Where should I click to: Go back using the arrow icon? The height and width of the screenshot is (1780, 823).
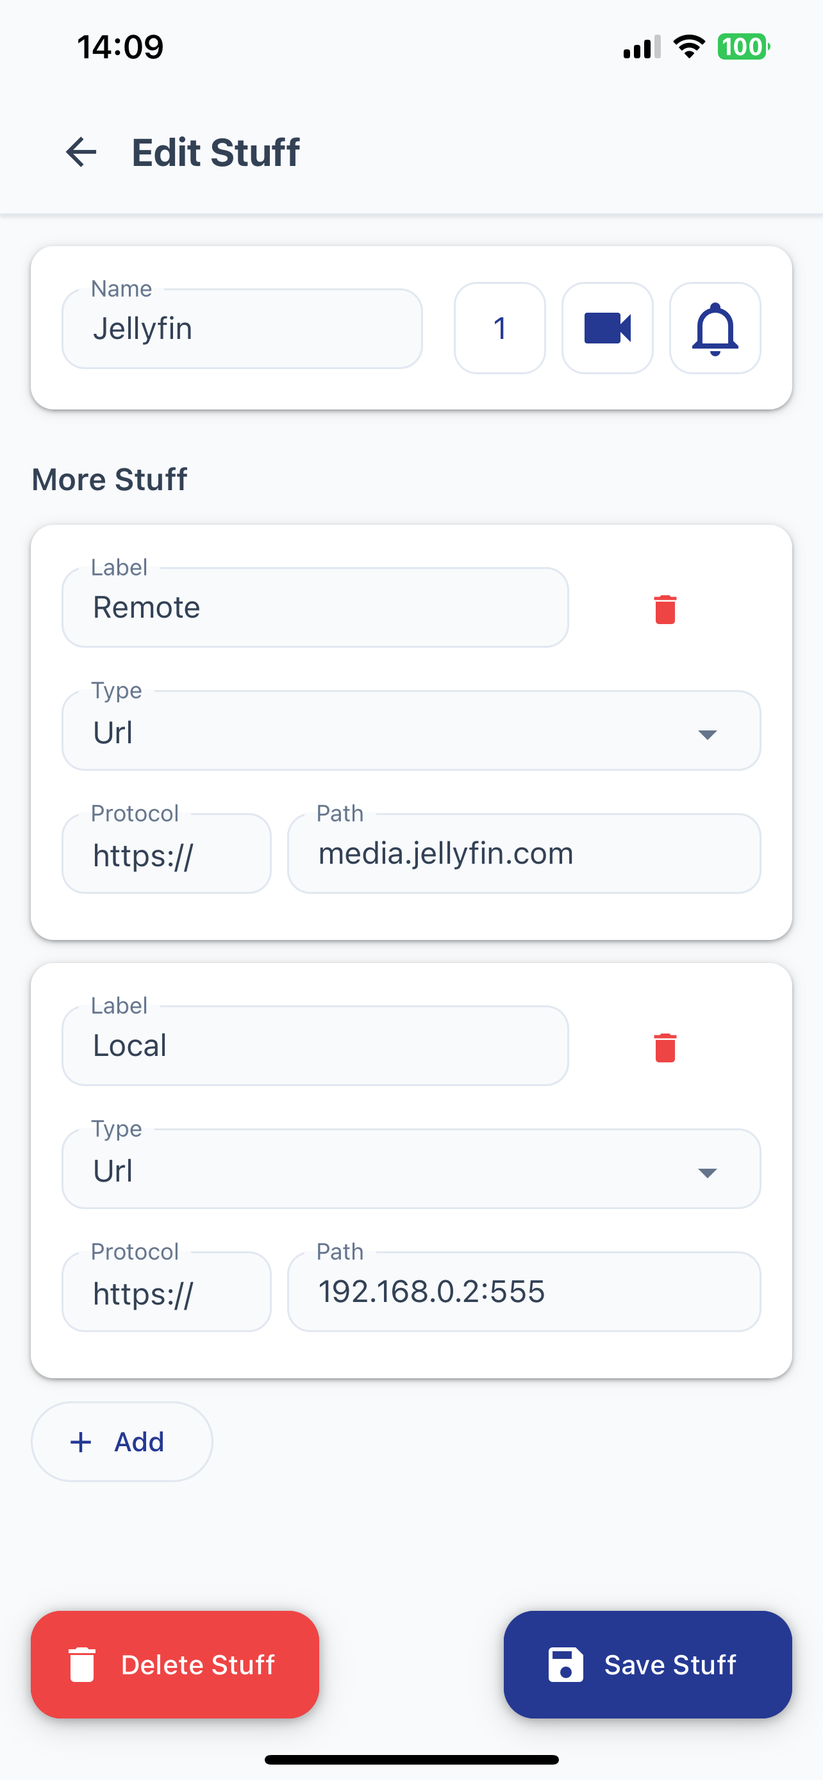click(81, 152)
